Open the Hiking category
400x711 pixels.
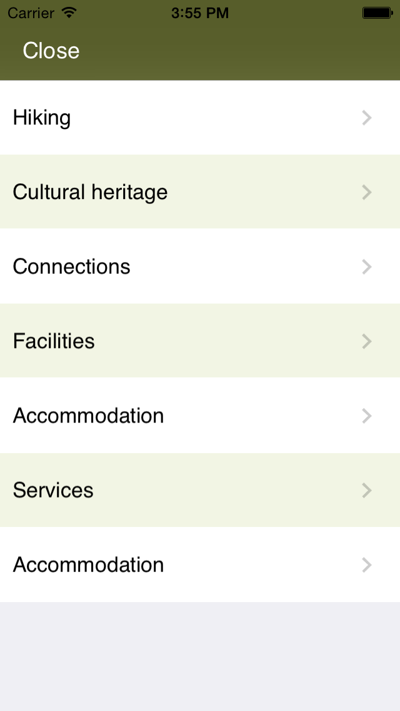pyautogui.click(x=42, y=118)
